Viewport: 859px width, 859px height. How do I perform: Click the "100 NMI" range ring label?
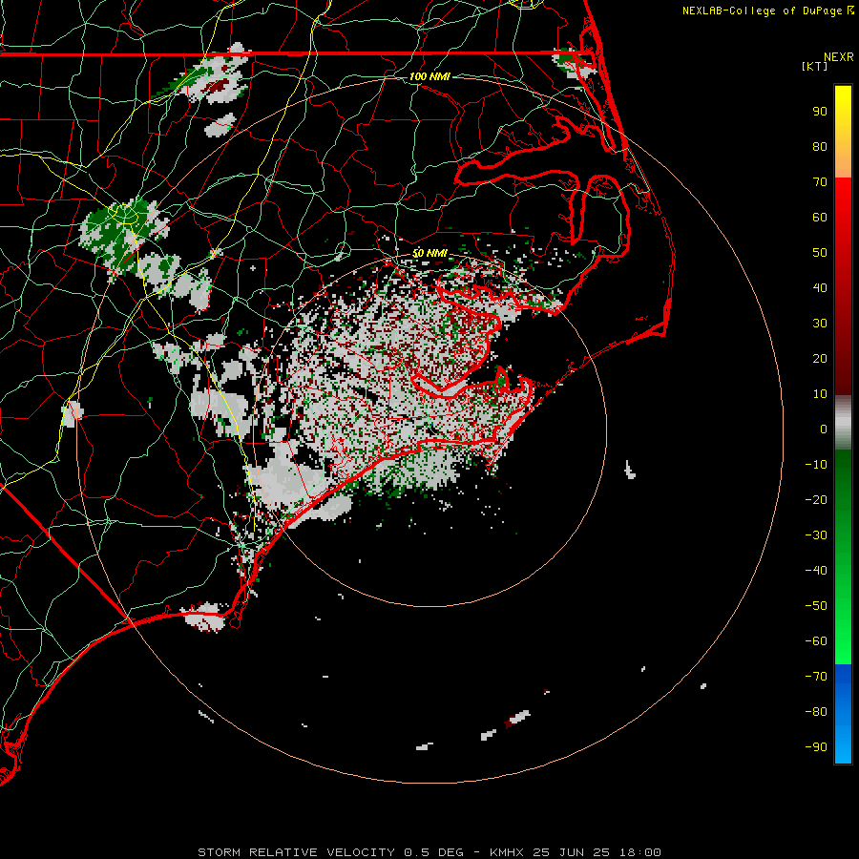click(430, 76)
